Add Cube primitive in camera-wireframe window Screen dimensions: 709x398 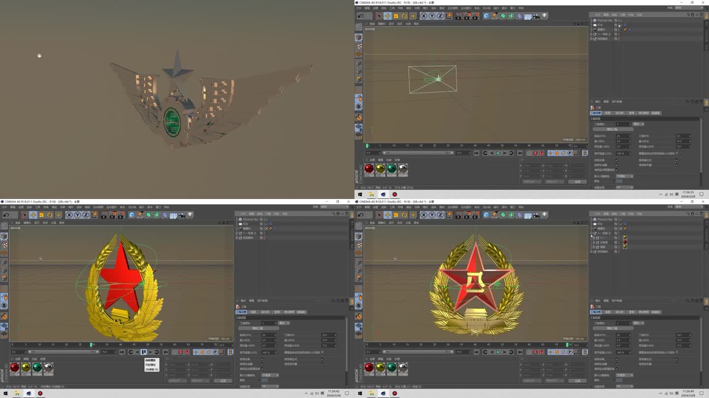coord(486,16)
